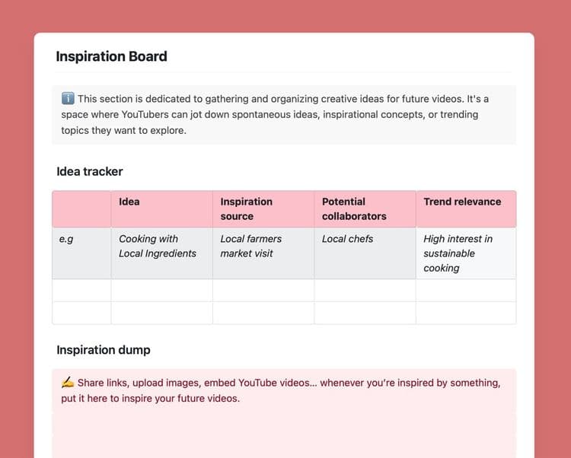Click the Trend relevance column header

[466, 209]
